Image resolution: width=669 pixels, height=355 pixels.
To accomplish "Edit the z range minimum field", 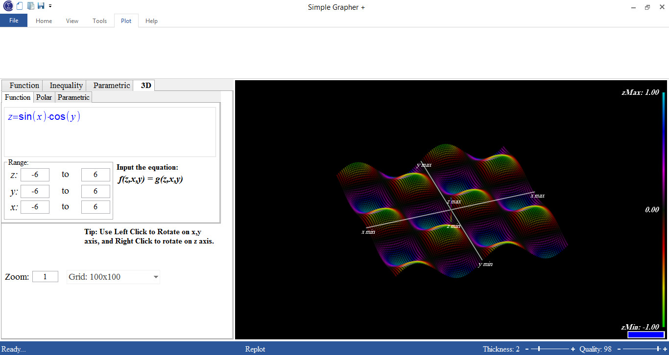I will point(35,175).
